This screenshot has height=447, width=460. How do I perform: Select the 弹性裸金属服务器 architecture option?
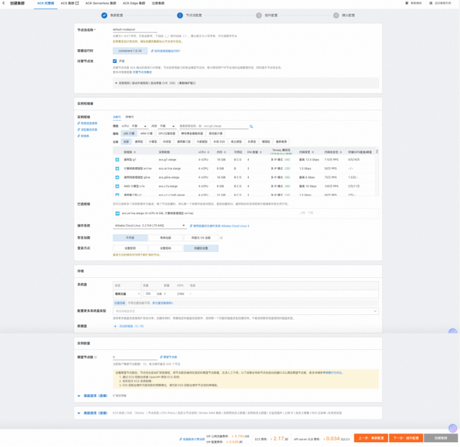click(x=192, y=134)
